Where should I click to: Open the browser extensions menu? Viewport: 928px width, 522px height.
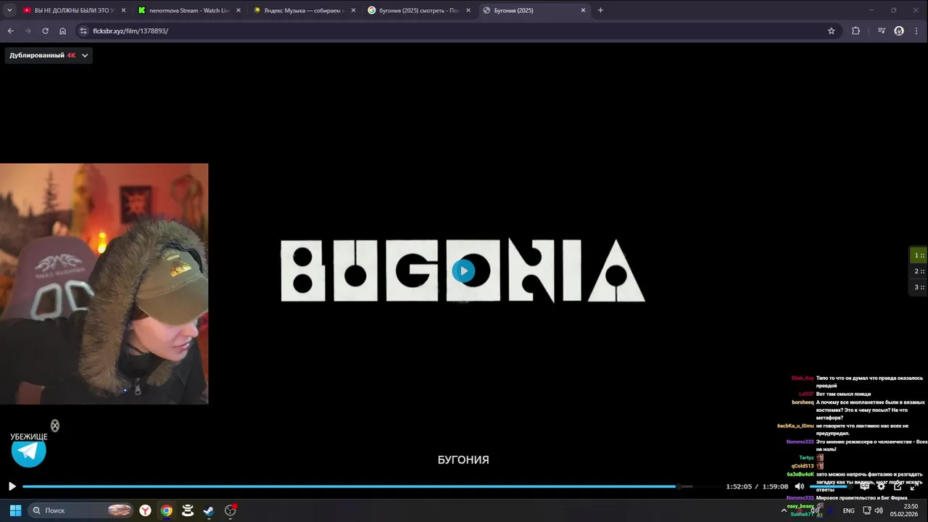(855, 31)
